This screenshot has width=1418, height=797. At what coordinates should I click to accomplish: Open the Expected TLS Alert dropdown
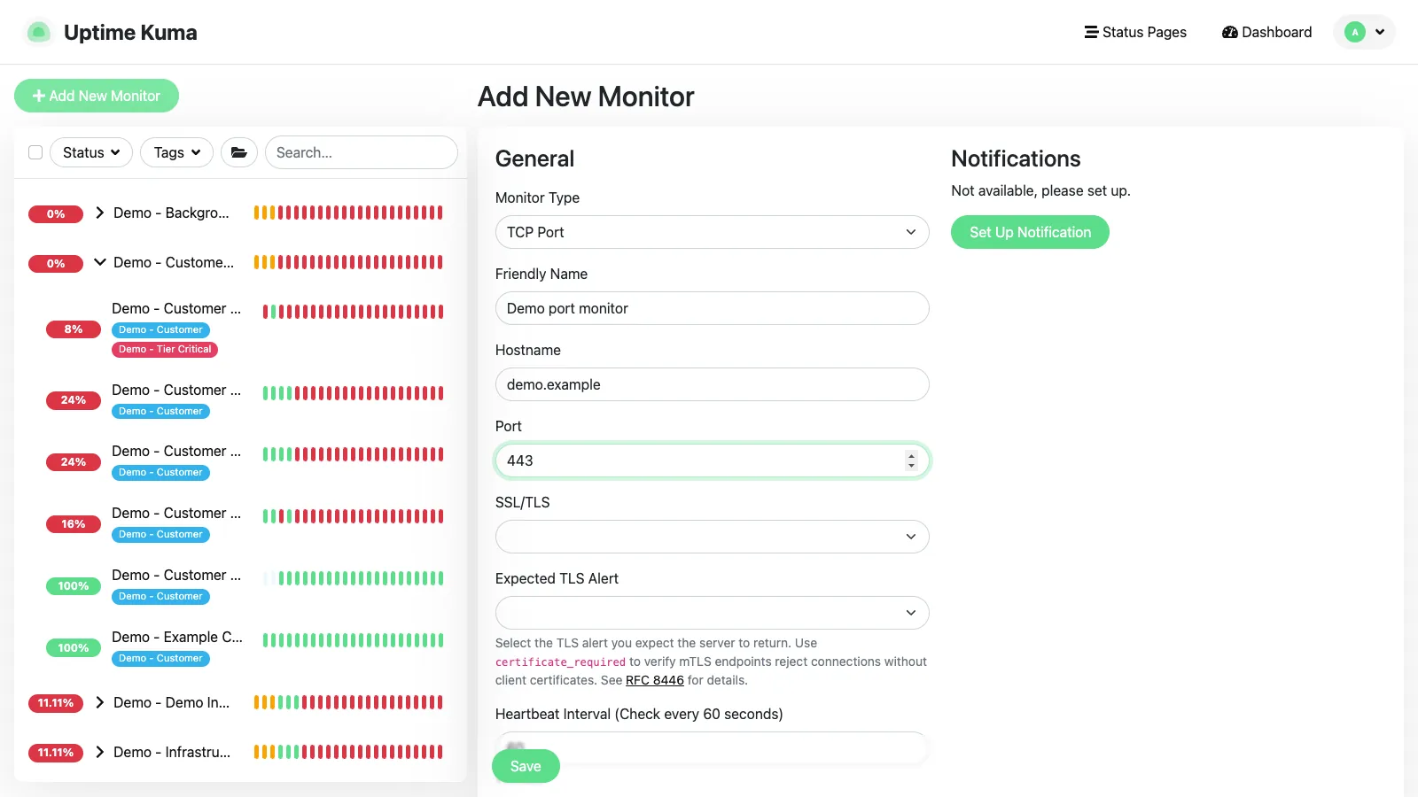pos(712,613)
